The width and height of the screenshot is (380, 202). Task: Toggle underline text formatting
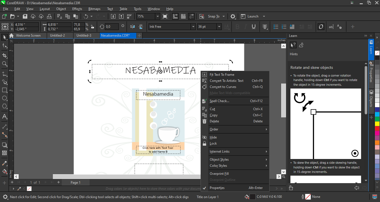click(x=254, y=27)
